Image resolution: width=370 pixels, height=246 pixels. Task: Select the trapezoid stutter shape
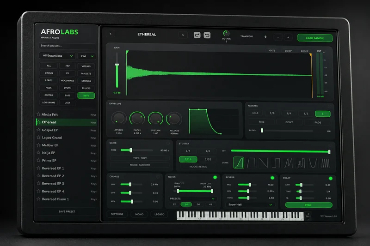point(251,163)
